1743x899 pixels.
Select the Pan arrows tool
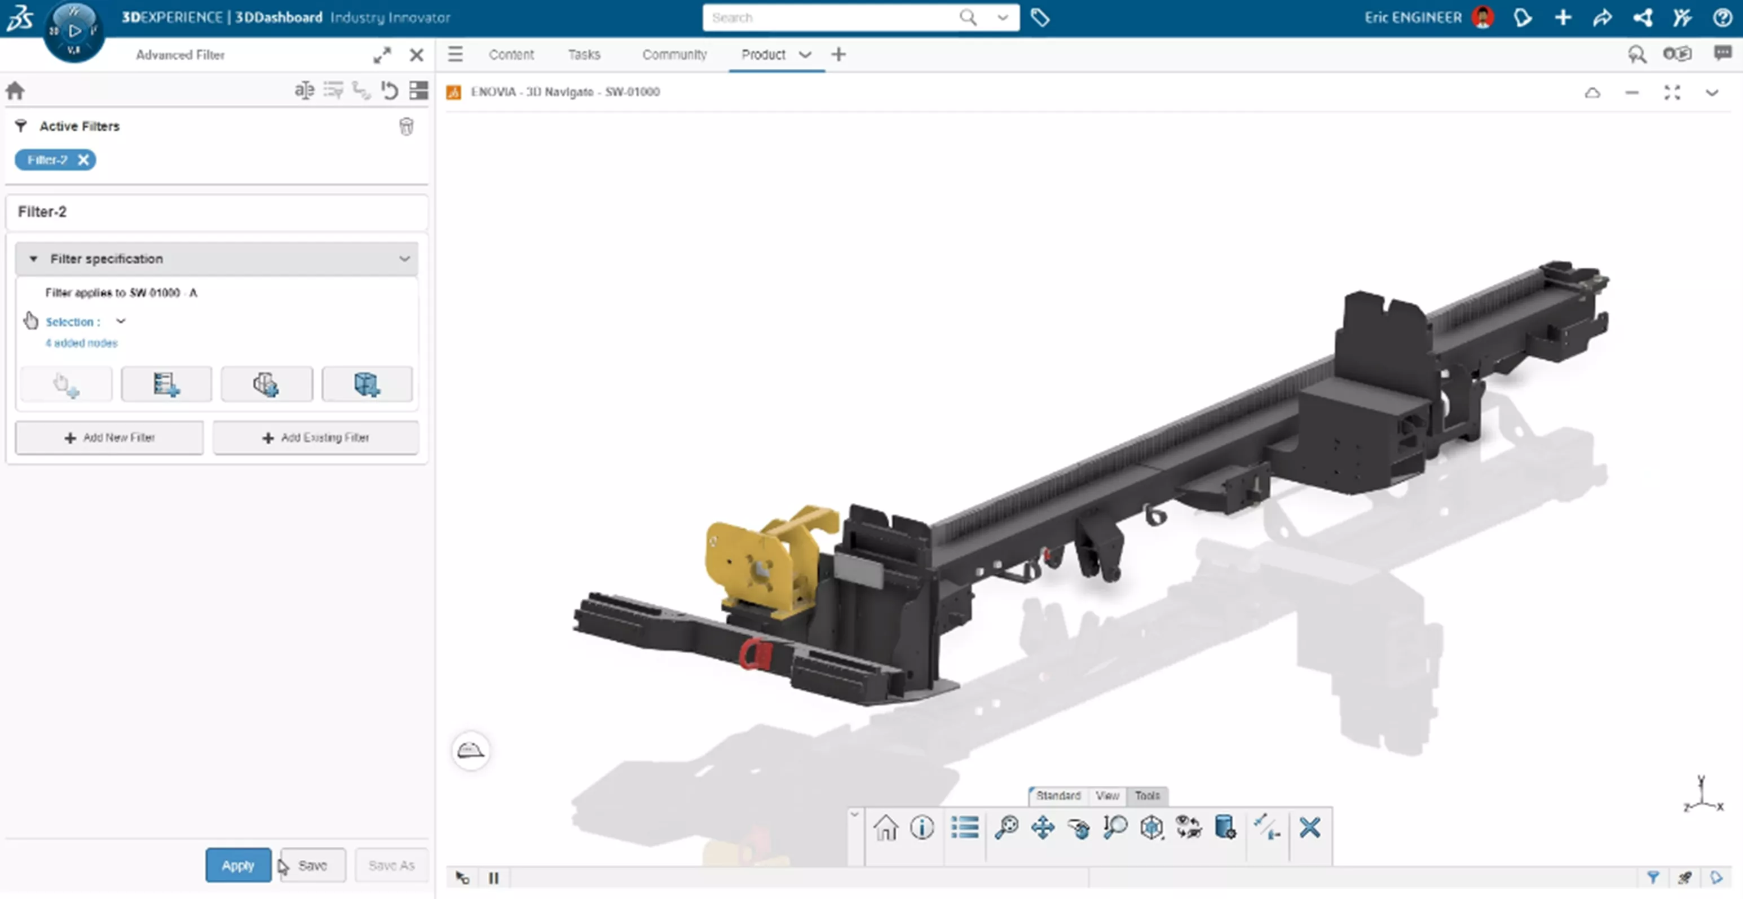(x=1043, y=827)
